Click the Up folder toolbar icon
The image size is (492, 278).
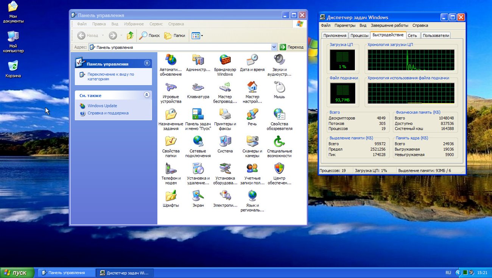(x=130, y=36)
